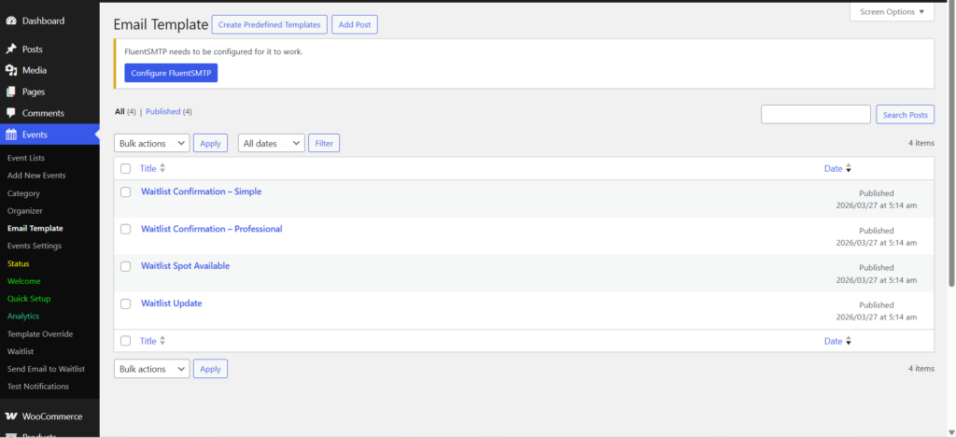Open Waitlist Confirmation – Professional template

point(212,229)
